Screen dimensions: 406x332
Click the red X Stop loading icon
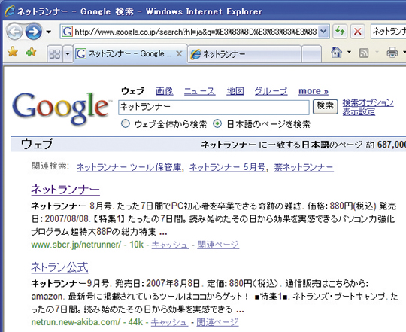358,32
